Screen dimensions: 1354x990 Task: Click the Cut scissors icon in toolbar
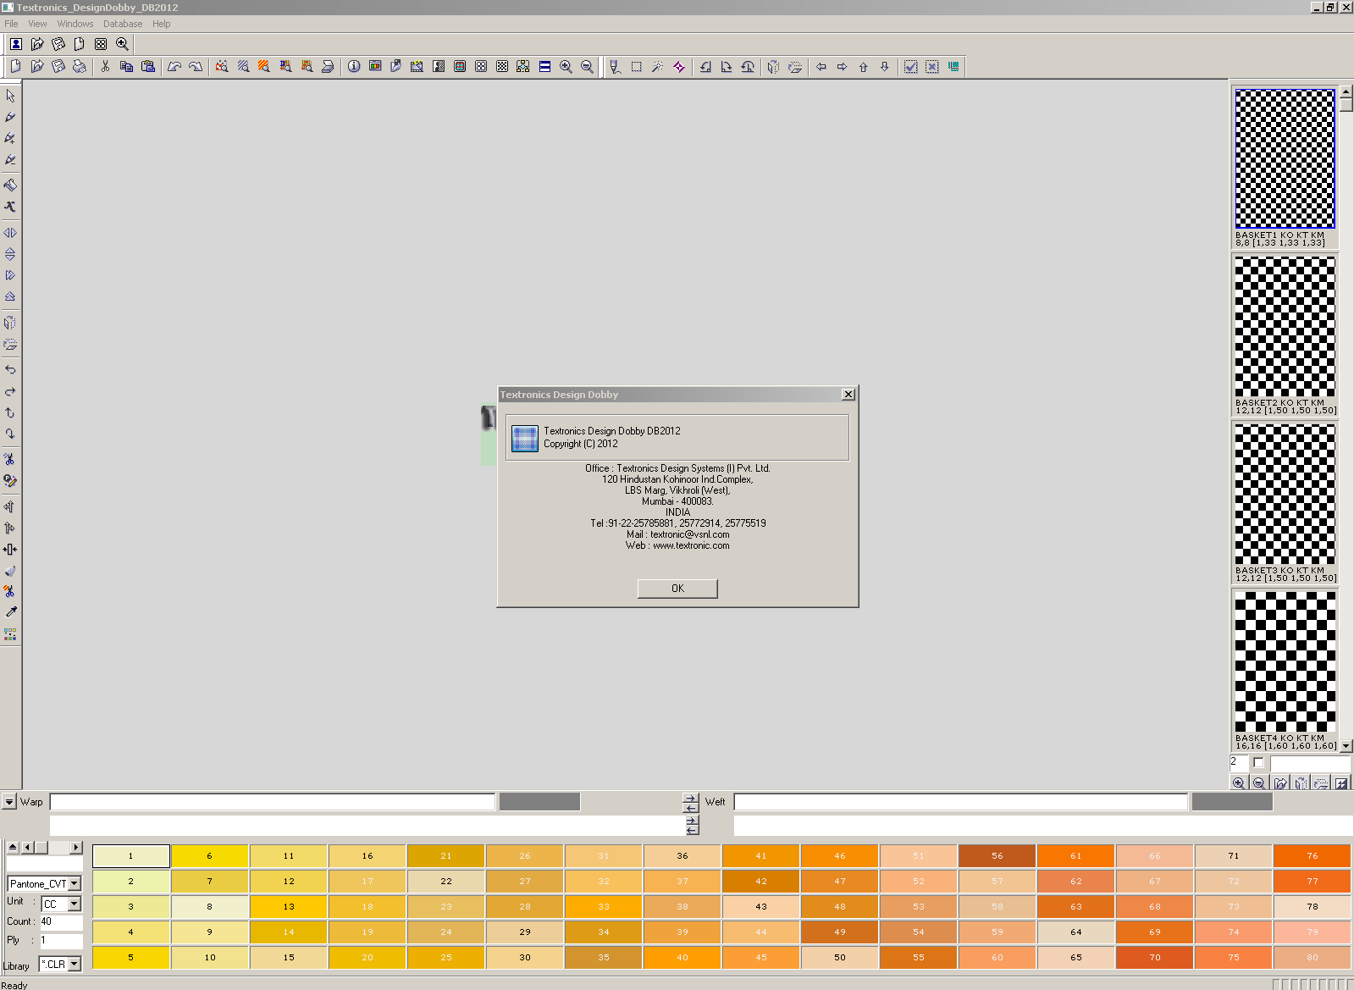pyautogui.click(x=105, y=67)
